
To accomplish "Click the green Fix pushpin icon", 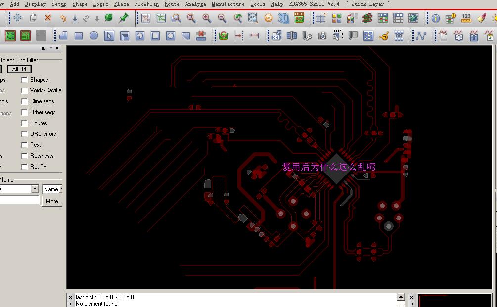I will point(124,18).
